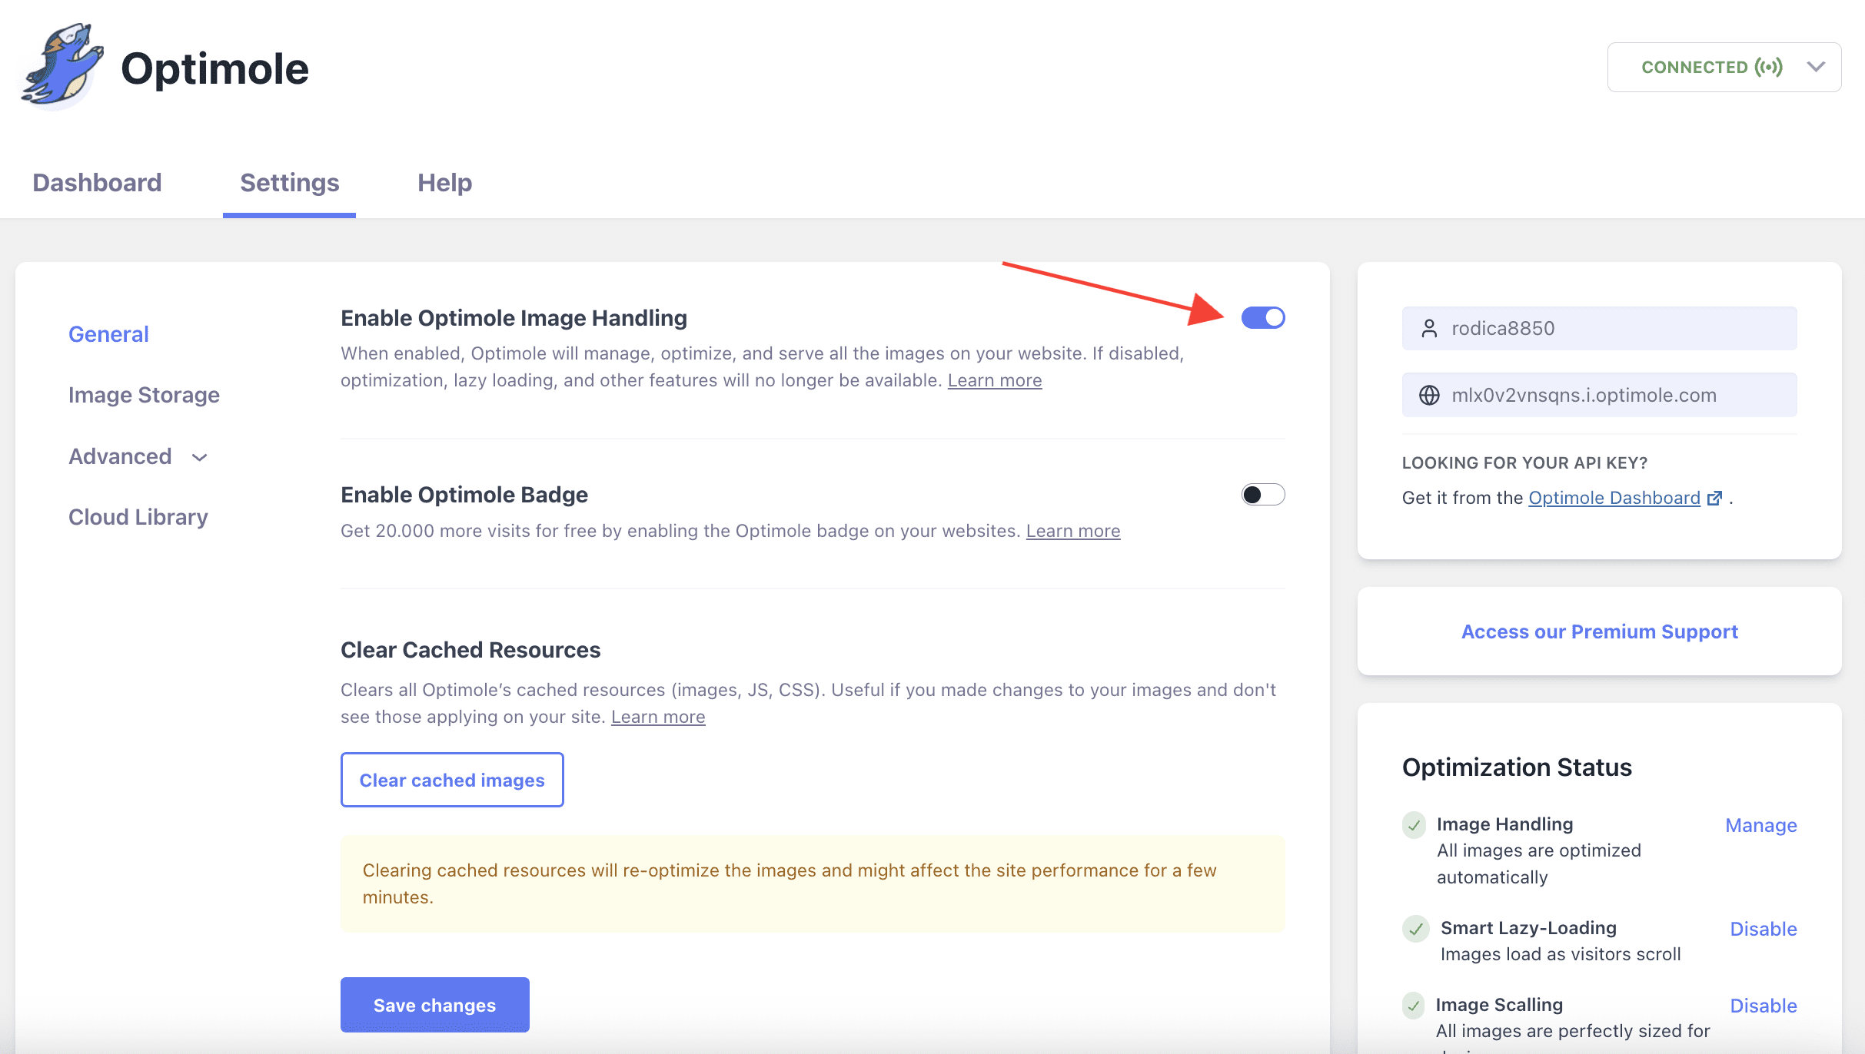Turn off Optimole Image Handling toggle
Screen dimensions: 1865x1054
(x=1263, y=318)
